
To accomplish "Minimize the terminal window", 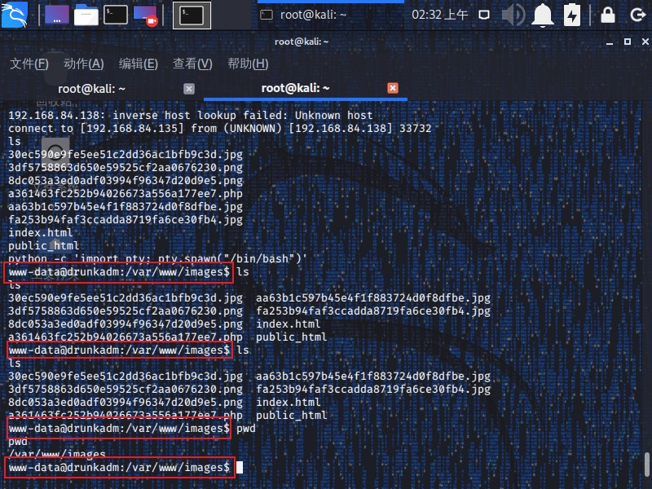I will pos(610,42).
